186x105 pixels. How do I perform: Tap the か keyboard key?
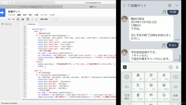[151, 77]
